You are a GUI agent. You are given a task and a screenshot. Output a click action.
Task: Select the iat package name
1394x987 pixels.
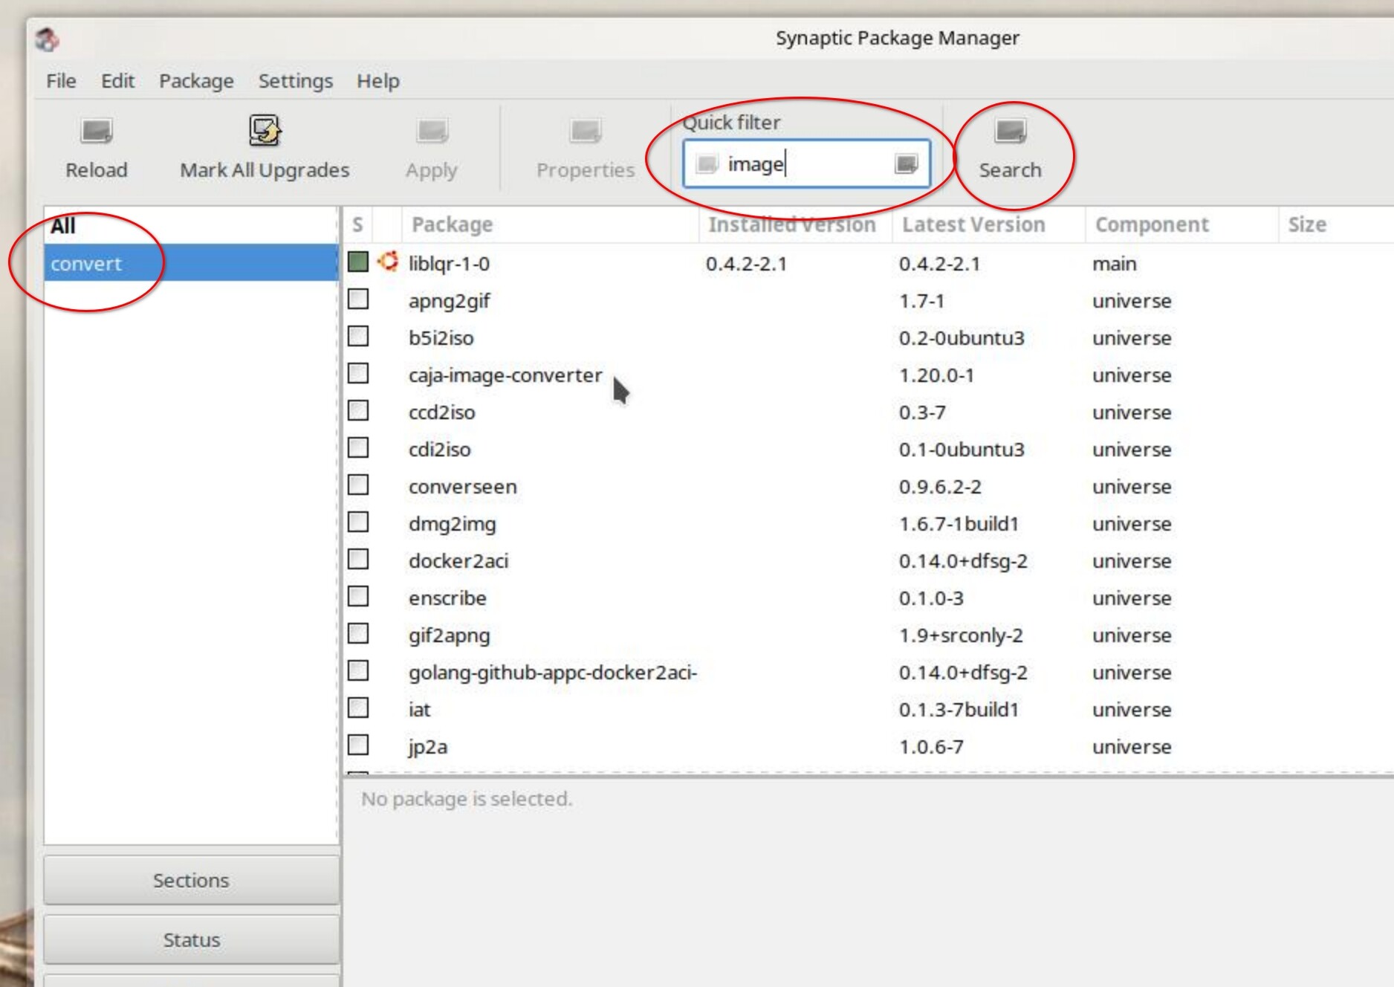[x=419, y=710]
